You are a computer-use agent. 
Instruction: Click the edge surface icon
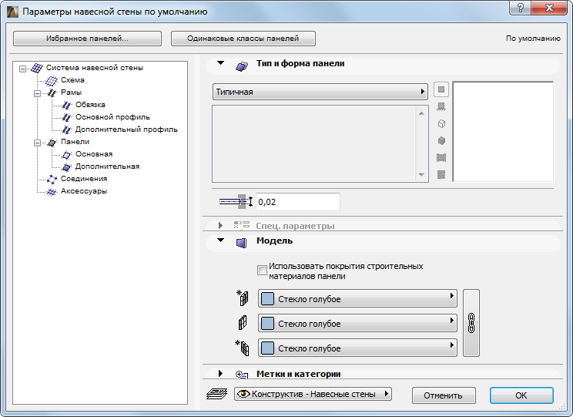[x=243, y=323]
